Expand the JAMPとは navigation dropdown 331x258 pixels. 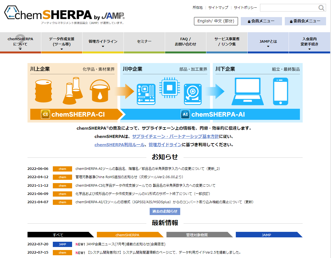[268, 42]
